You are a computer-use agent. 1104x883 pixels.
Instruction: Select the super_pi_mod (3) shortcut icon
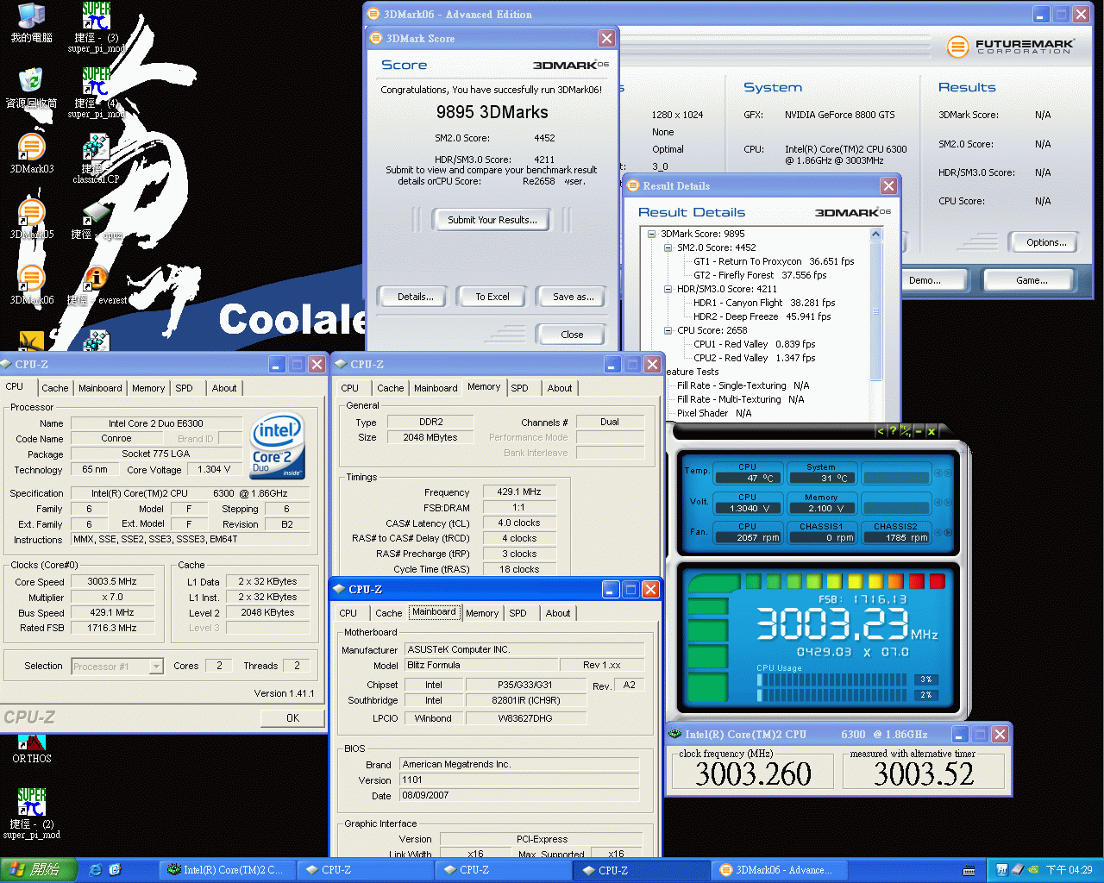tap(96, 17)
